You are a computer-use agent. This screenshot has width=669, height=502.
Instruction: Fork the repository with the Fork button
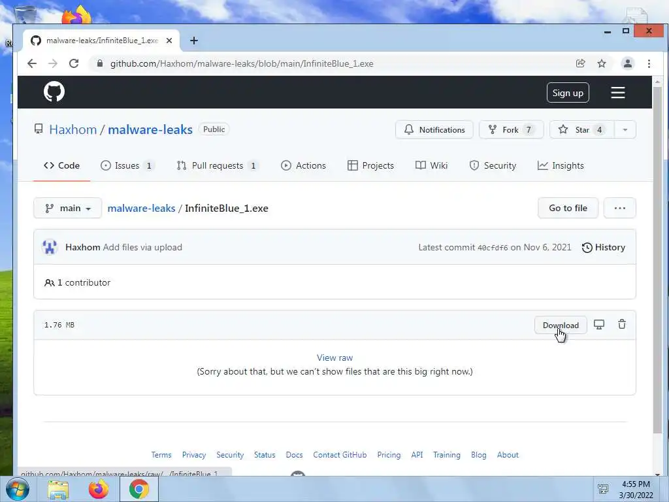pos(511,130)
